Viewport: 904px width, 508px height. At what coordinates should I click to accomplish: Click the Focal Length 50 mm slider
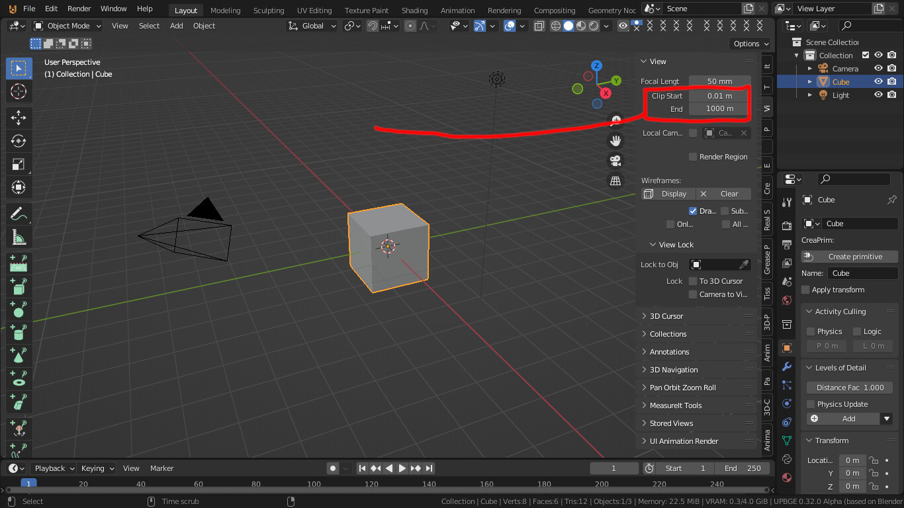click(x=720, y=81)
